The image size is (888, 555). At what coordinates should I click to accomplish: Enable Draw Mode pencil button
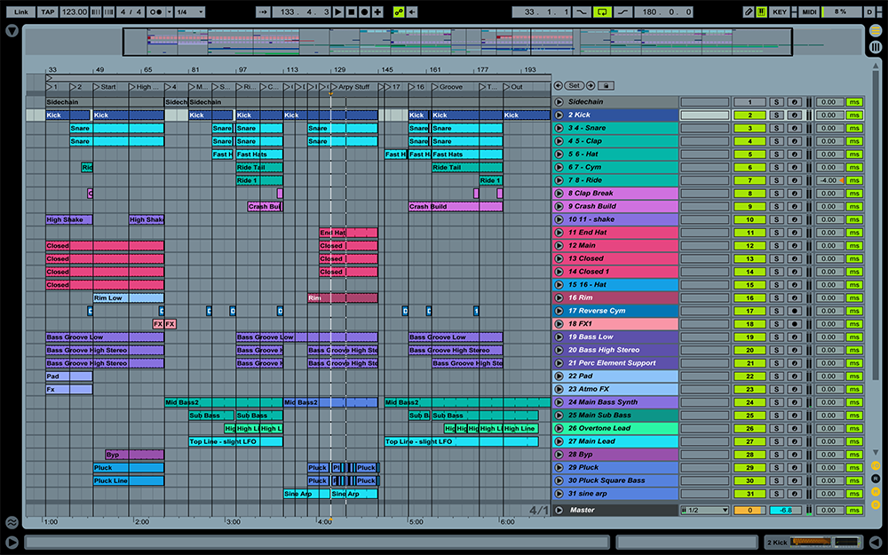(748, 12)
